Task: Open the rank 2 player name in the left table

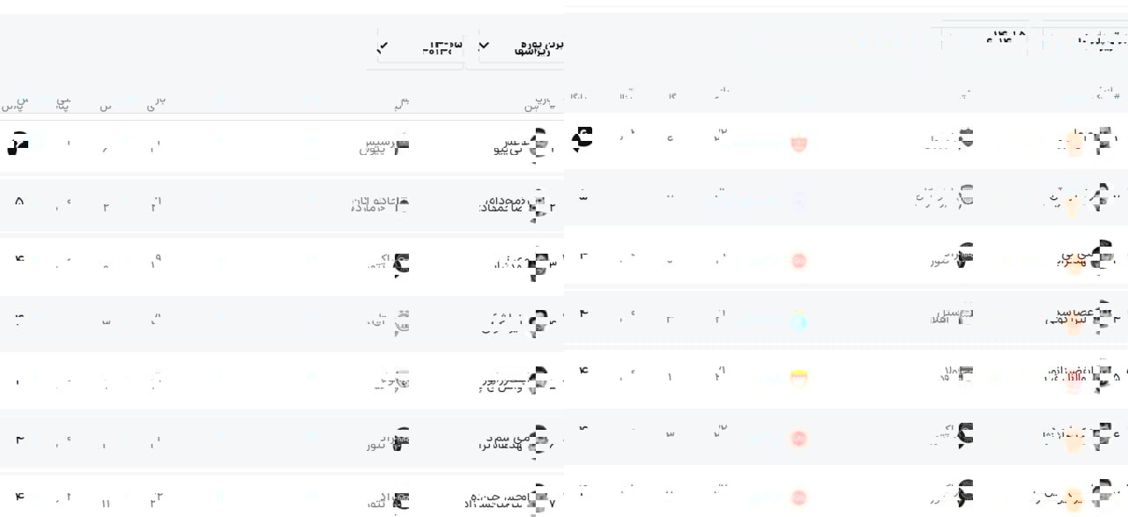Action: pos(502,203)
